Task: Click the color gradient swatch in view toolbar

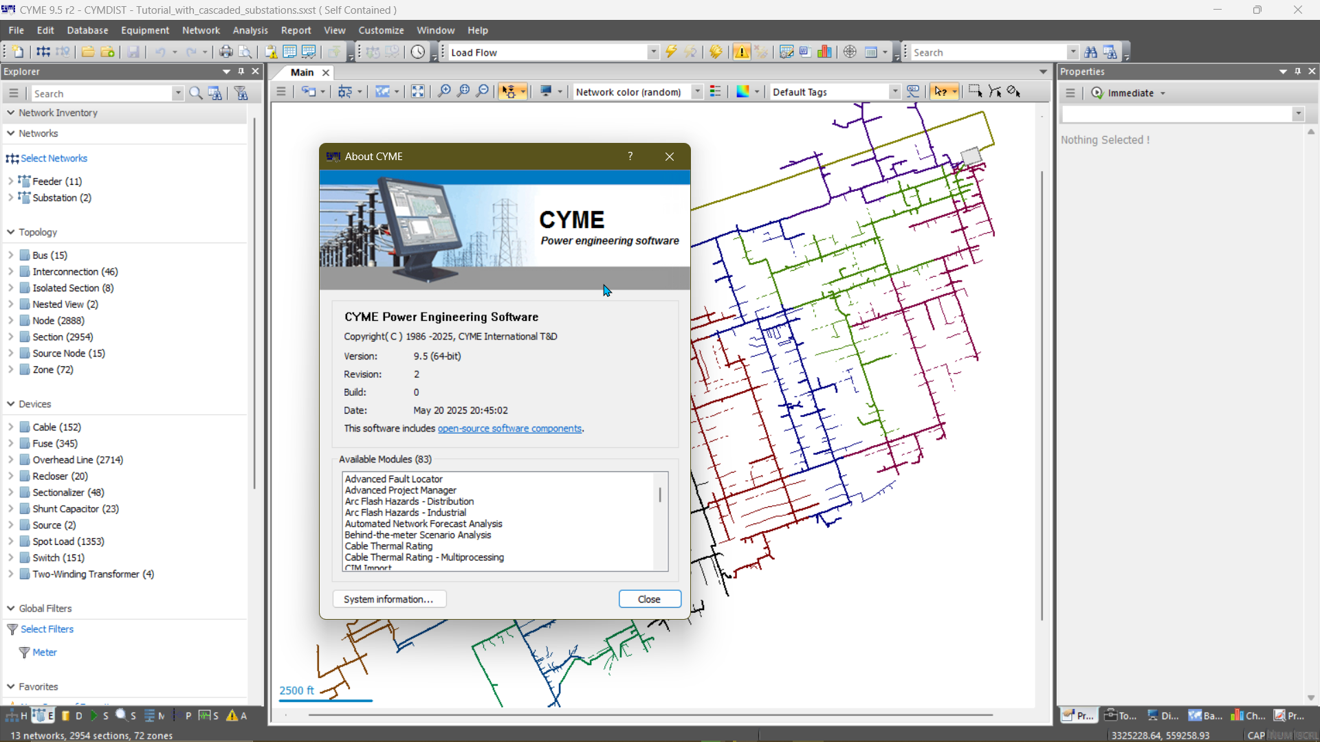Action: click(742, 91)
